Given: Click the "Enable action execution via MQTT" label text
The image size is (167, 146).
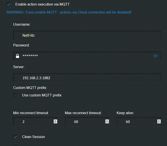Looking at the screenshot, I should click(42, 4).
